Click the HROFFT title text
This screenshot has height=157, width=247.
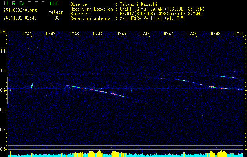pos(22,4)
